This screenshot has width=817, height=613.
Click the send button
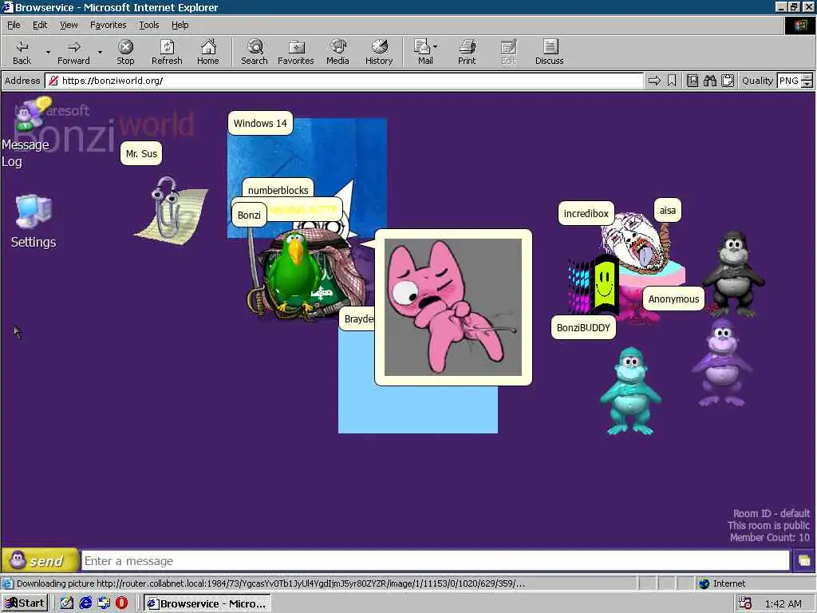coord(40,561)
